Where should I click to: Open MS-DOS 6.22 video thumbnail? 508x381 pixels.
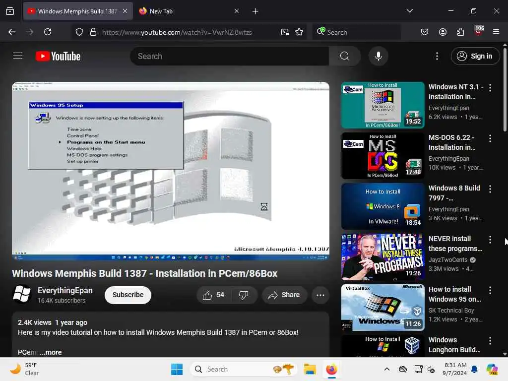click(x=382, y=155)
